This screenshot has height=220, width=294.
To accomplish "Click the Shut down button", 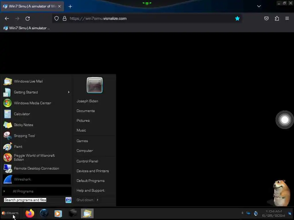I will (x=85, y=200).
